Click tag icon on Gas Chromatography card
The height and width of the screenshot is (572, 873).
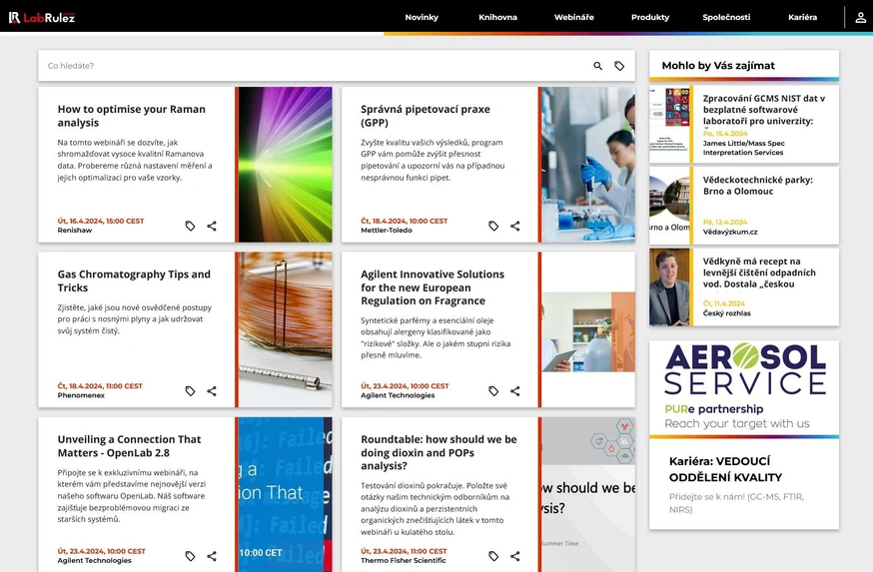click(190, 391)
